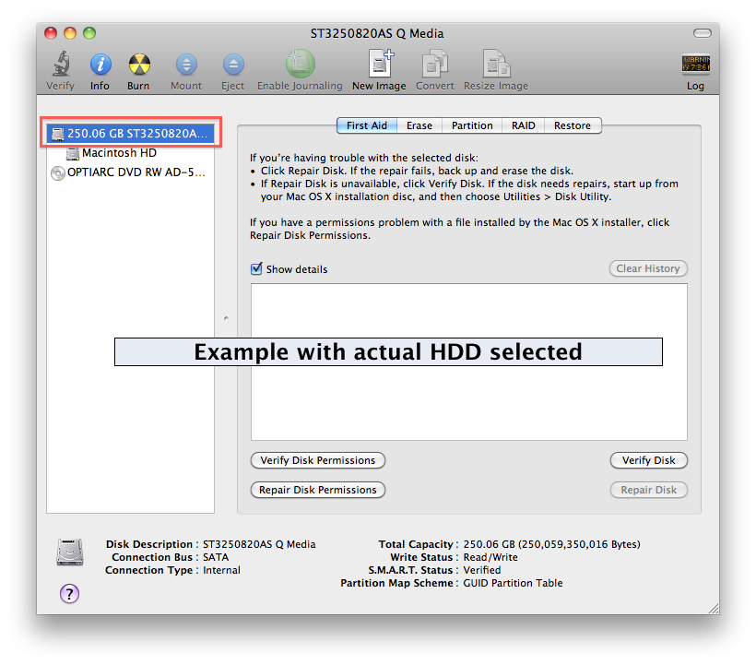This screenshot has height=665, width=756.
Task: Select the 250.06 GB ST3250820A disk
Action: click(x=131, y=133)
